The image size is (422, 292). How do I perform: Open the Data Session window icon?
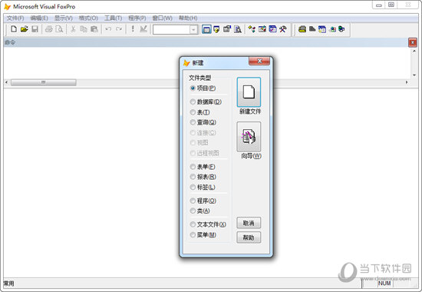pos(216,29)
